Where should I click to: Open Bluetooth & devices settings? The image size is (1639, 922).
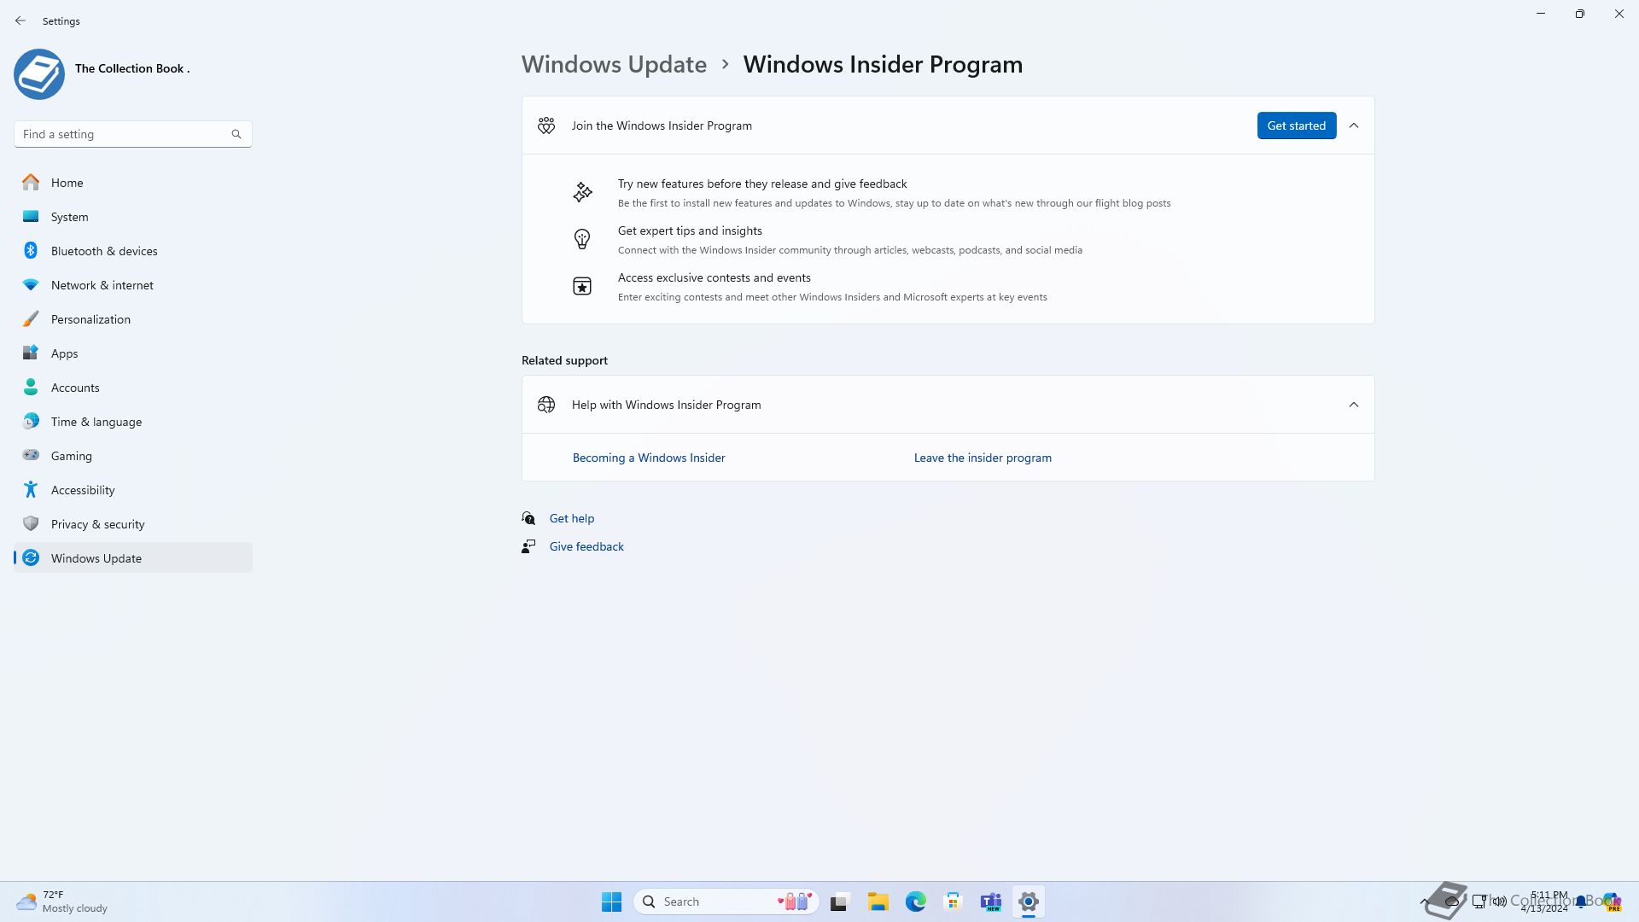(x=133, y=251)
